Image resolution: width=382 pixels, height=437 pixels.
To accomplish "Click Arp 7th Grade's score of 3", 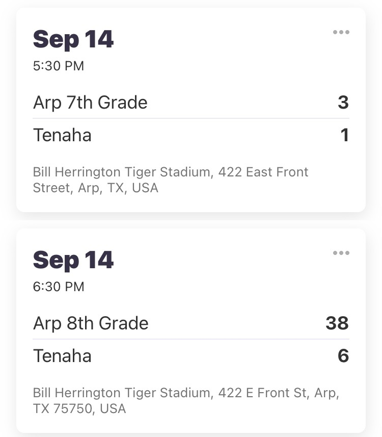I will point(343,102).
